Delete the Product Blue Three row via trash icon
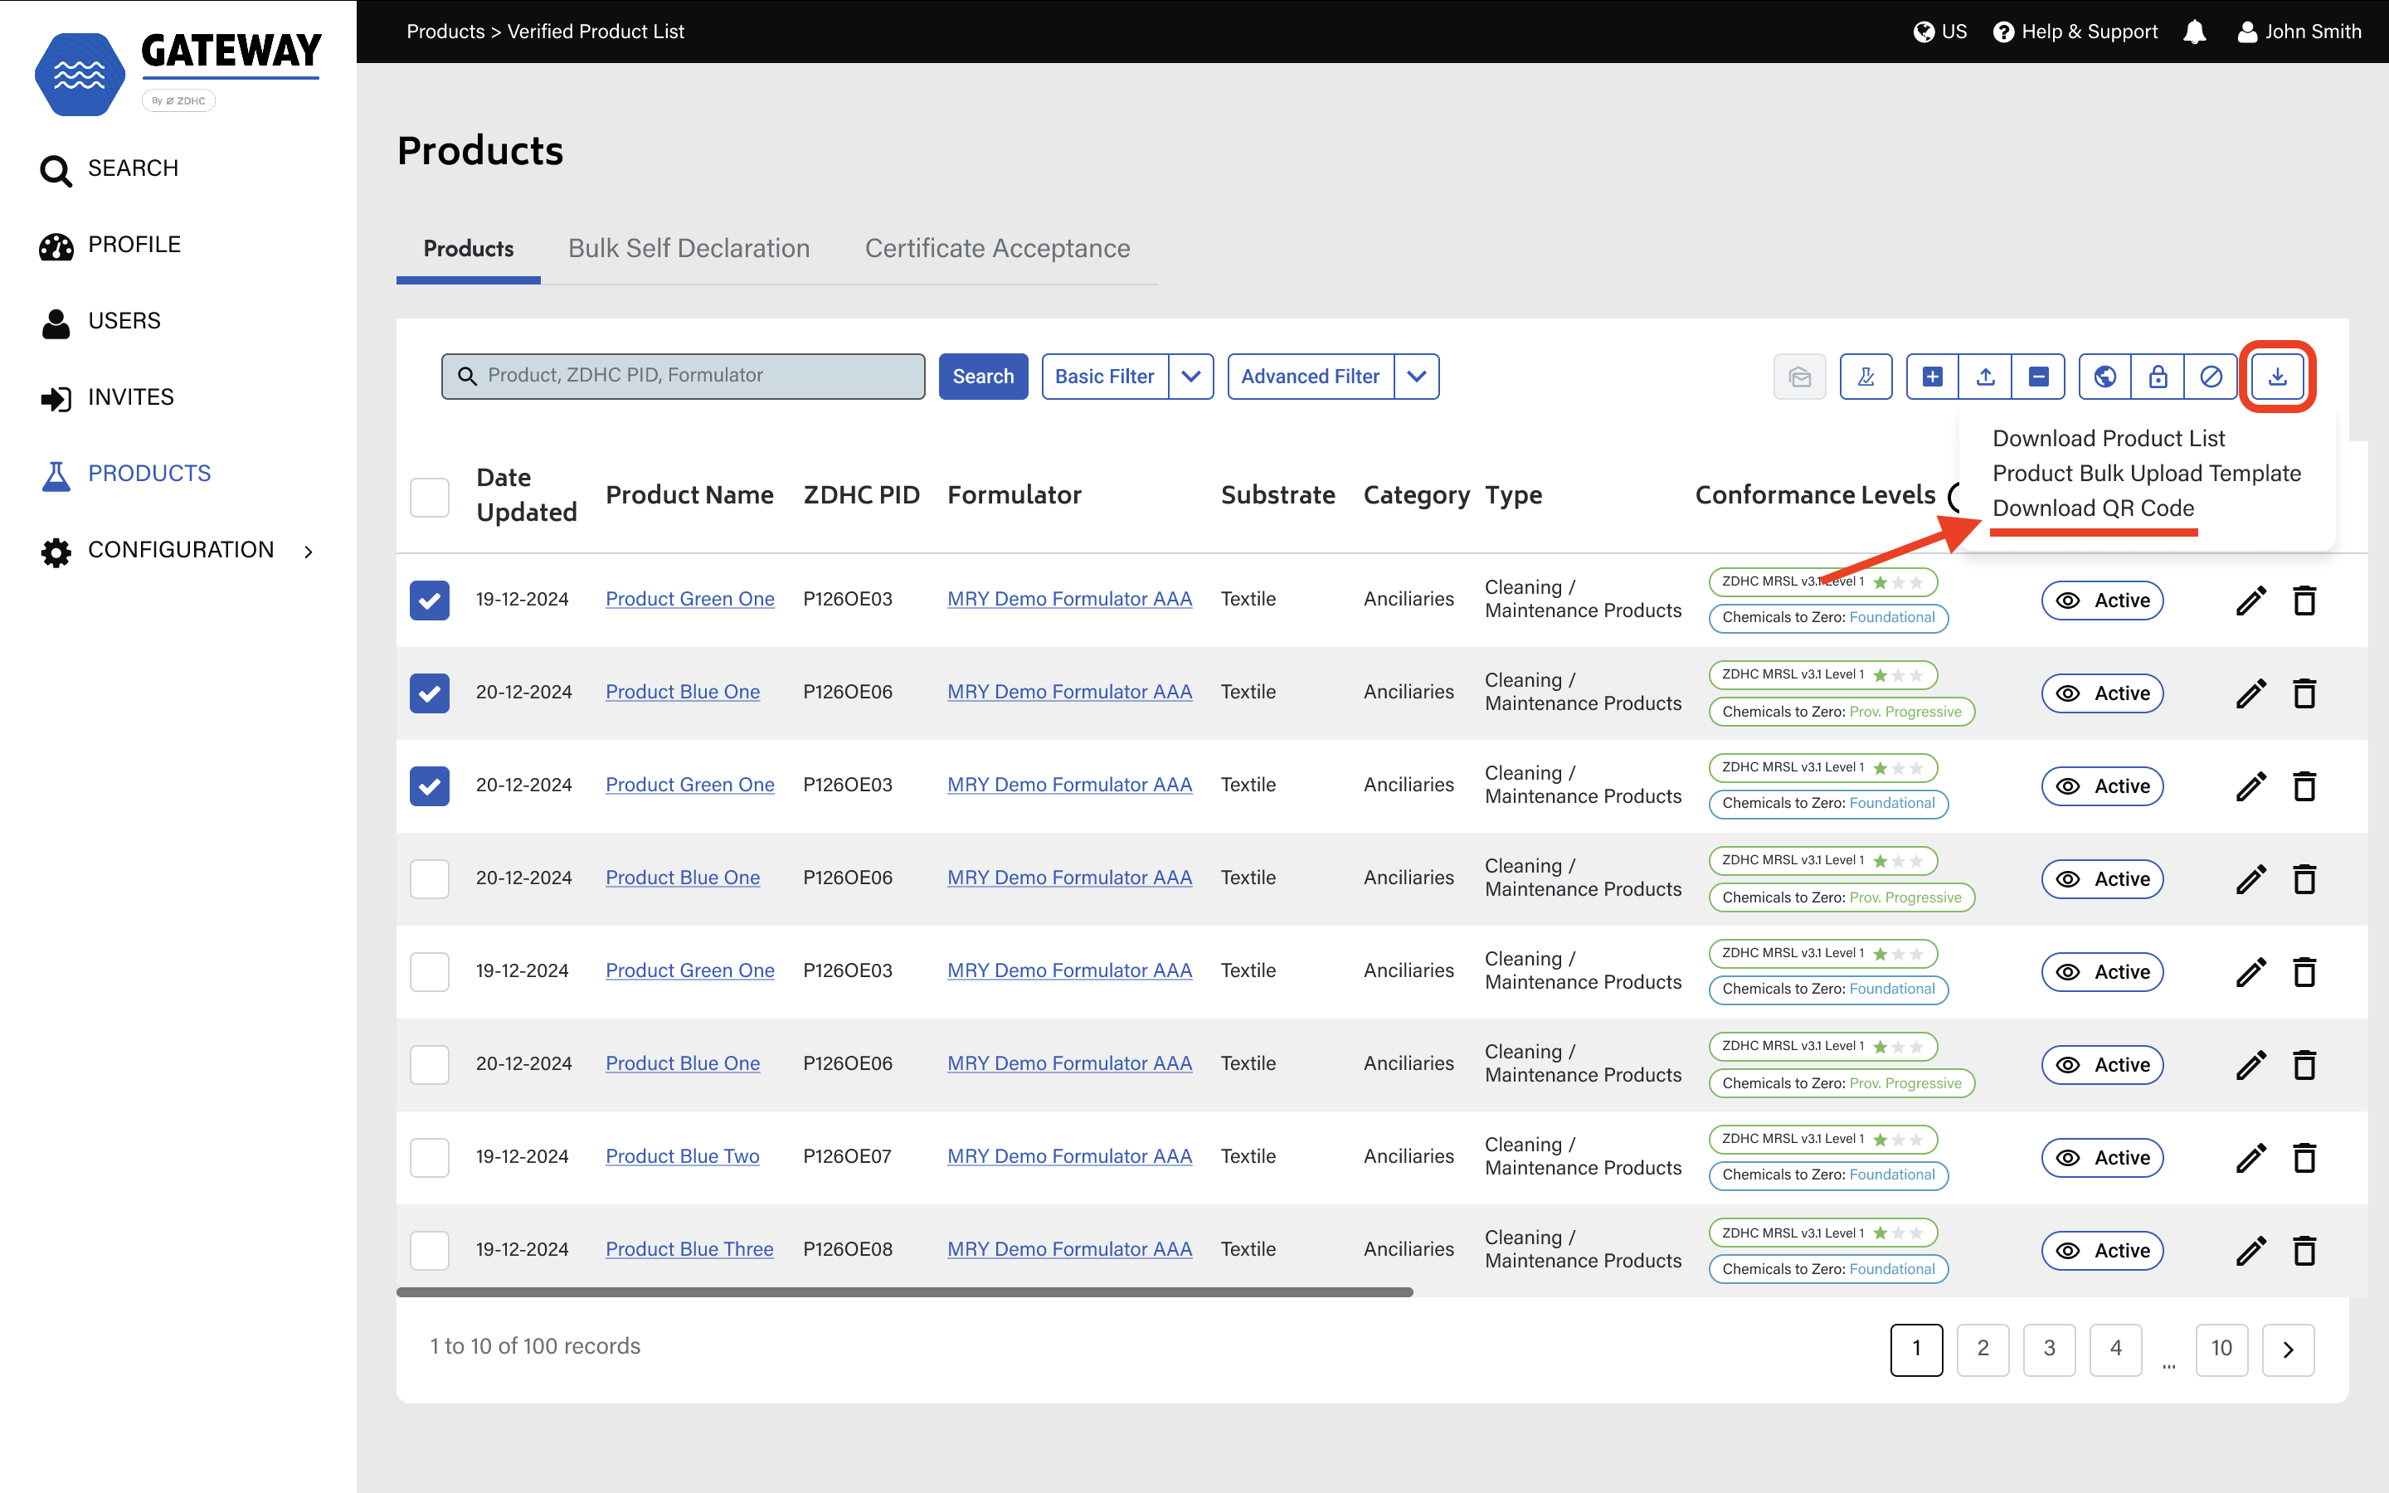The width and height of the screenshot is (2389, 1493). [x=2304, y=1250]
